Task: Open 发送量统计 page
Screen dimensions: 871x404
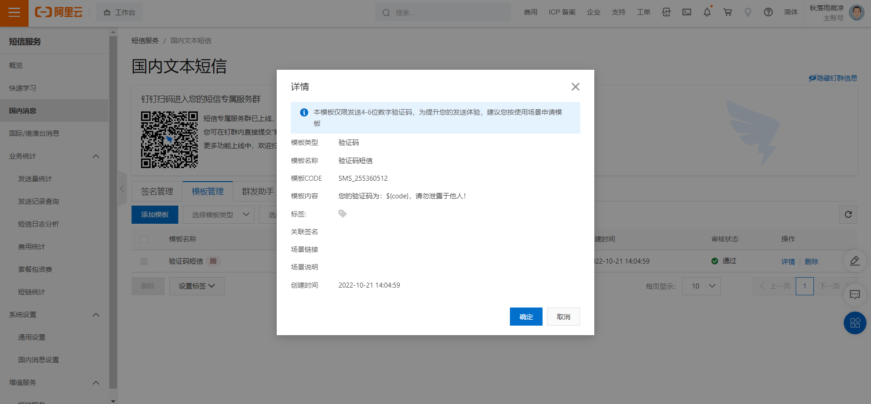Action: [35, 178]
